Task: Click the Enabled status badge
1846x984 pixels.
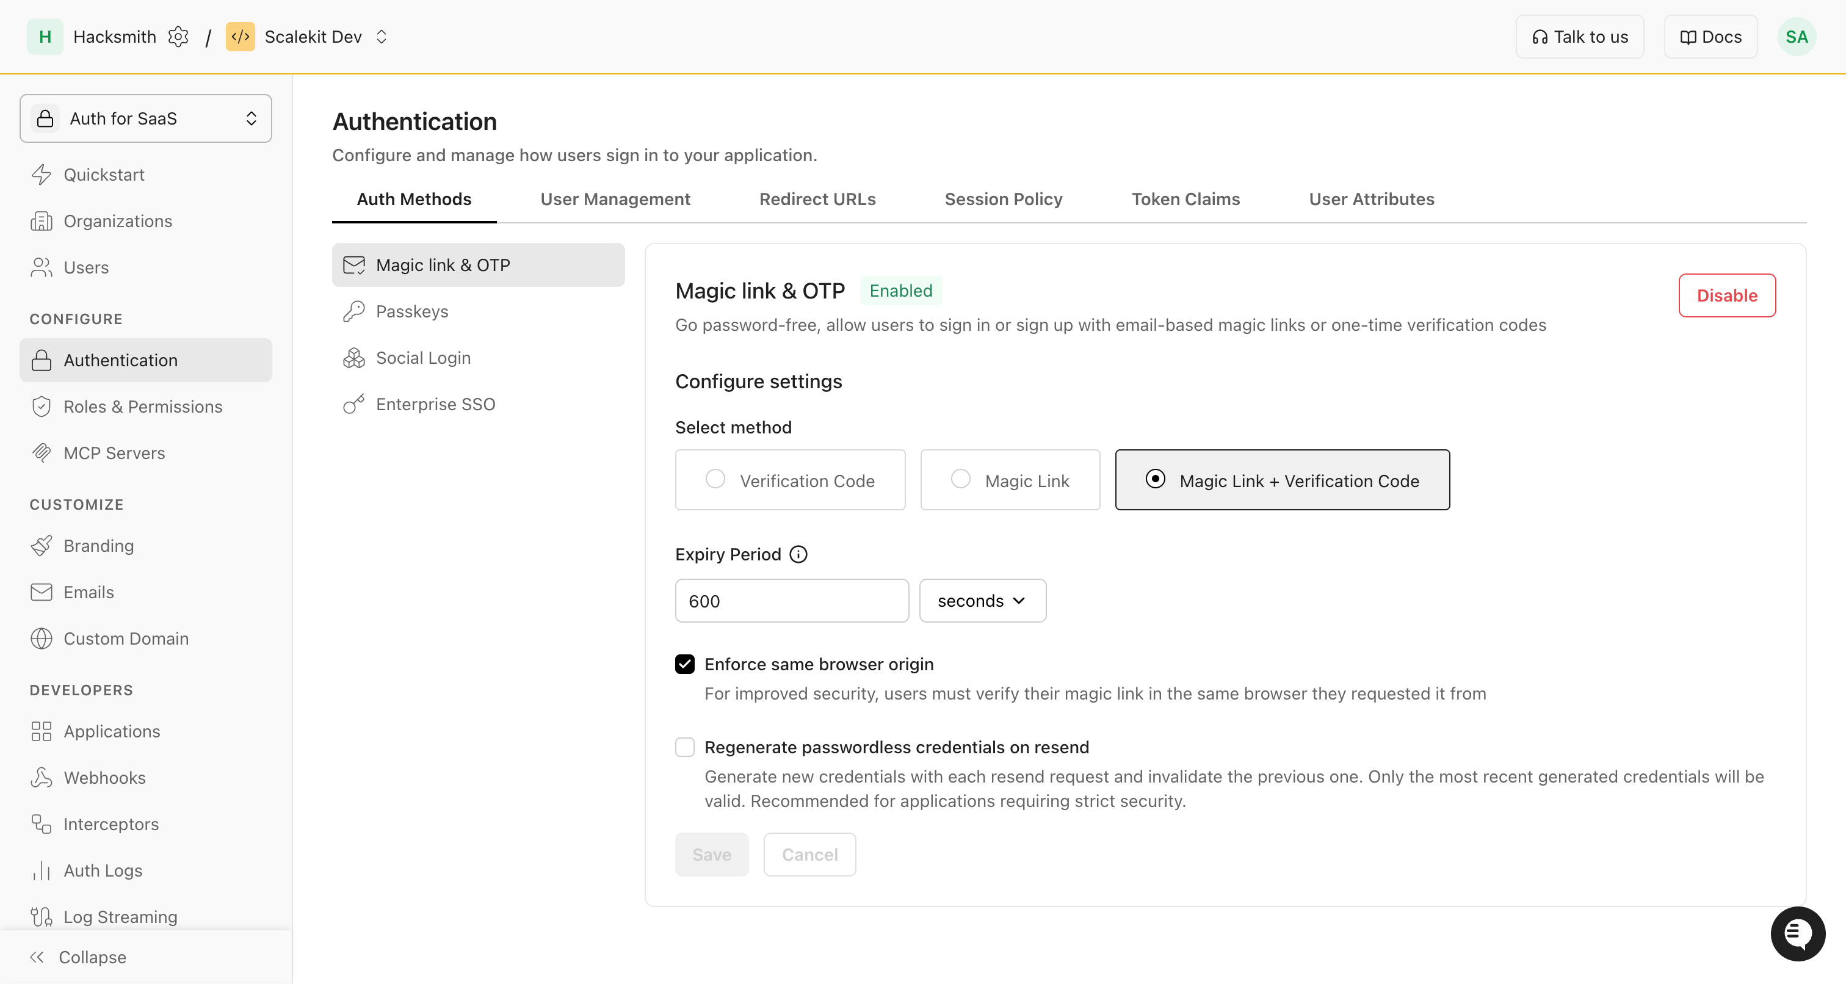Action: point(901,290)
